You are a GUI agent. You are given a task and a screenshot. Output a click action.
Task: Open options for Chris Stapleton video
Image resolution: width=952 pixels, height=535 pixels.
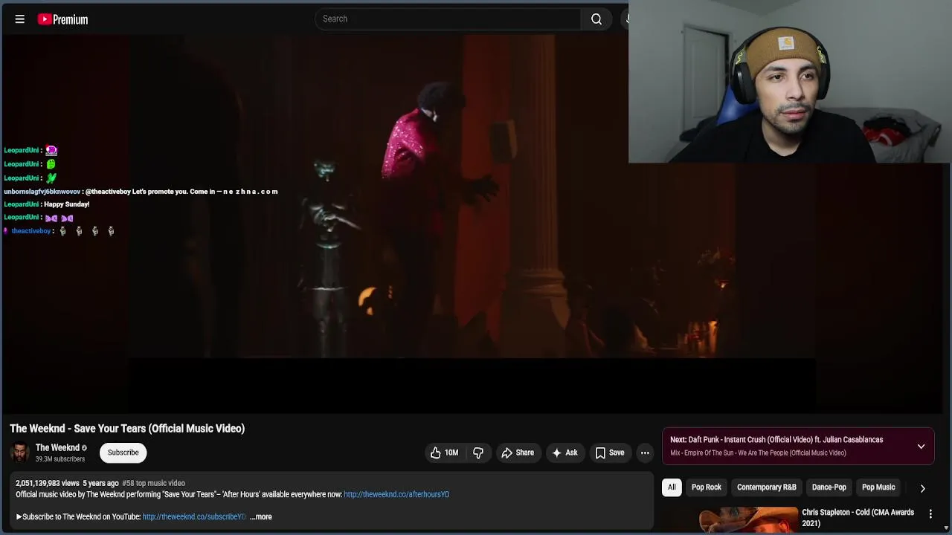(x=930, y=513)
